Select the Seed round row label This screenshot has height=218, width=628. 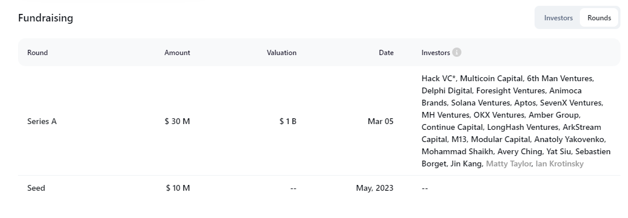click(36, 188)
